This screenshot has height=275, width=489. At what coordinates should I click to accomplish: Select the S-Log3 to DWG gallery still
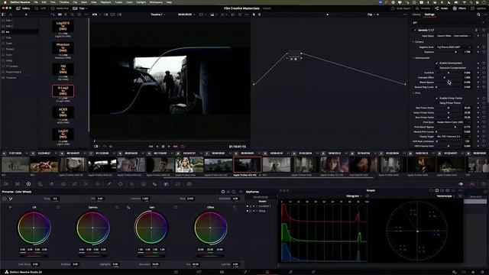pos(63,91)
